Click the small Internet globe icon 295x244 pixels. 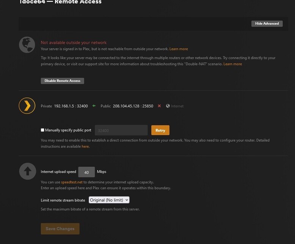(x=168, y=106)
